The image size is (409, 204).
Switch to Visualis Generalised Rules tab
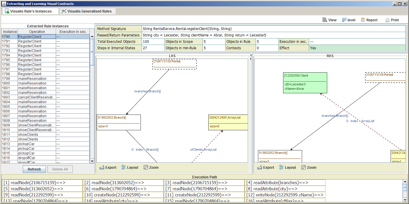(88, 11)
